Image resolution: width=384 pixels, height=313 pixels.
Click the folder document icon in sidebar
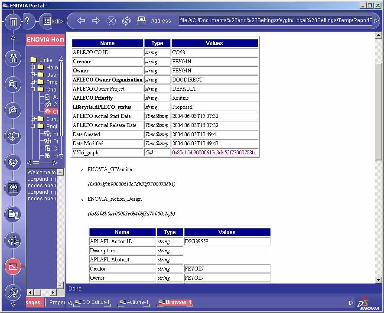13,110
